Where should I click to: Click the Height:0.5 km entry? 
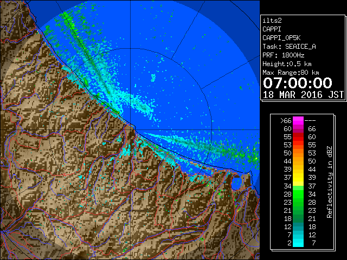(287, 64)
